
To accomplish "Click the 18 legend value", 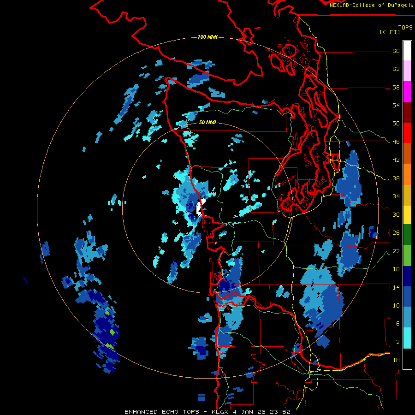I will (396, 269).
